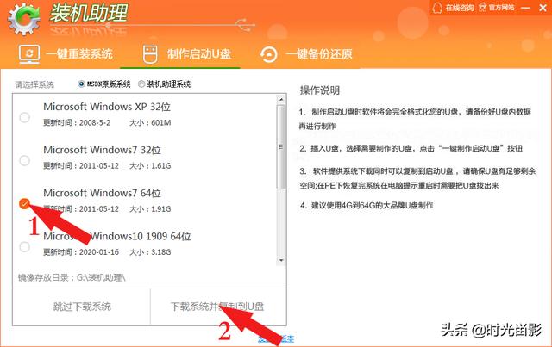Click the system list vertical scrollbar thumb

(281, 147)
